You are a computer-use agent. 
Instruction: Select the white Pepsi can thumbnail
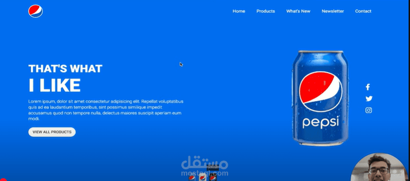point(202,178)
